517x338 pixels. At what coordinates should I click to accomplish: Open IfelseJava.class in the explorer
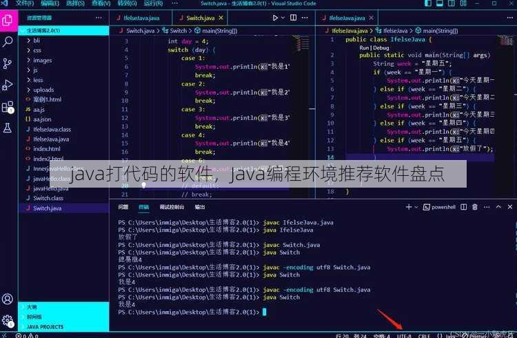pos(63,130)
